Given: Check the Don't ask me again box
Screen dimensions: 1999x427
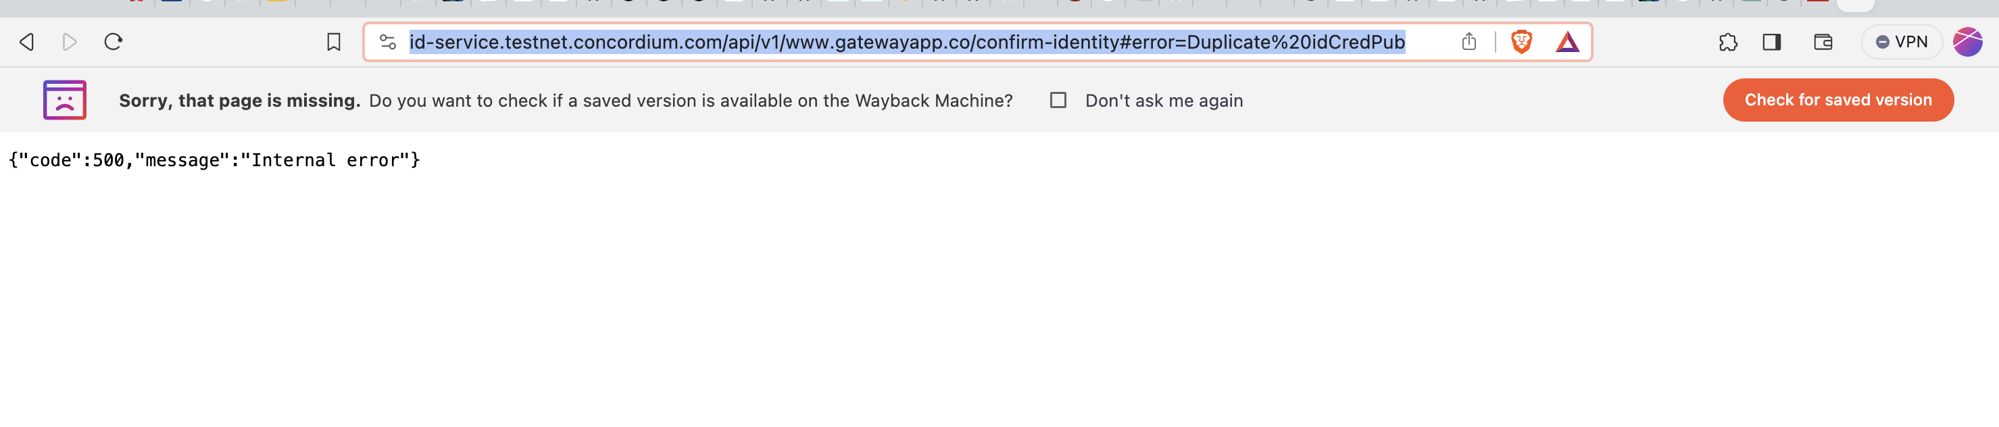Looking at the screenshot, I should click(x=1058, y=100).
